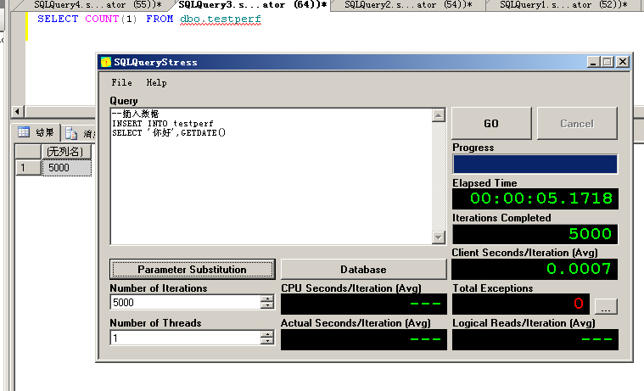Switch to SQLQuery2 tab
Image resolution: width=644 pixels, height=391 pixels.
(x=408, y=5)
